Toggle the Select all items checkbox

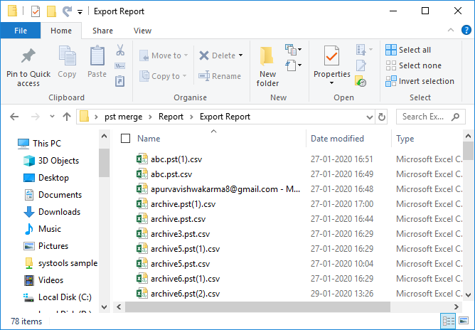pos(125,139)
